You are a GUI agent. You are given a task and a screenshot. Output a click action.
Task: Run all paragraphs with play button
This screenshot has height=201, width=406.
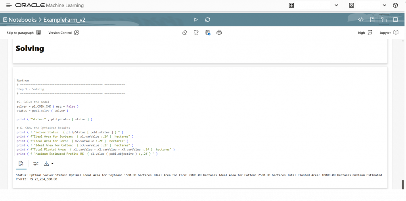[x=196, y=20]
